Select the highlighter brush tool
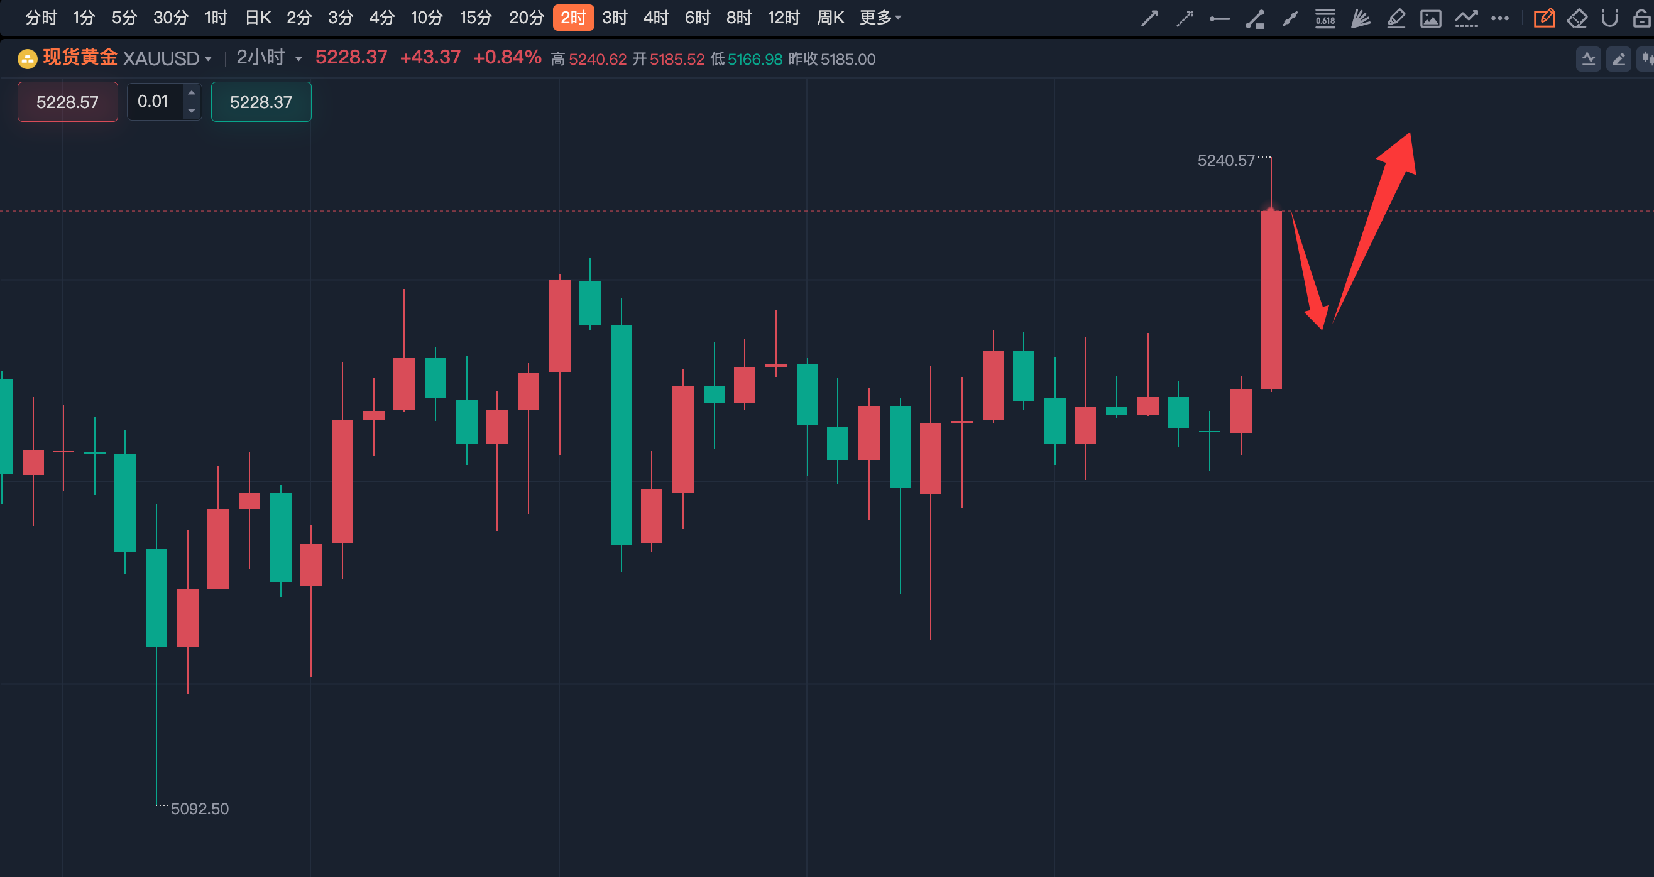 (x=1395, y=18)
